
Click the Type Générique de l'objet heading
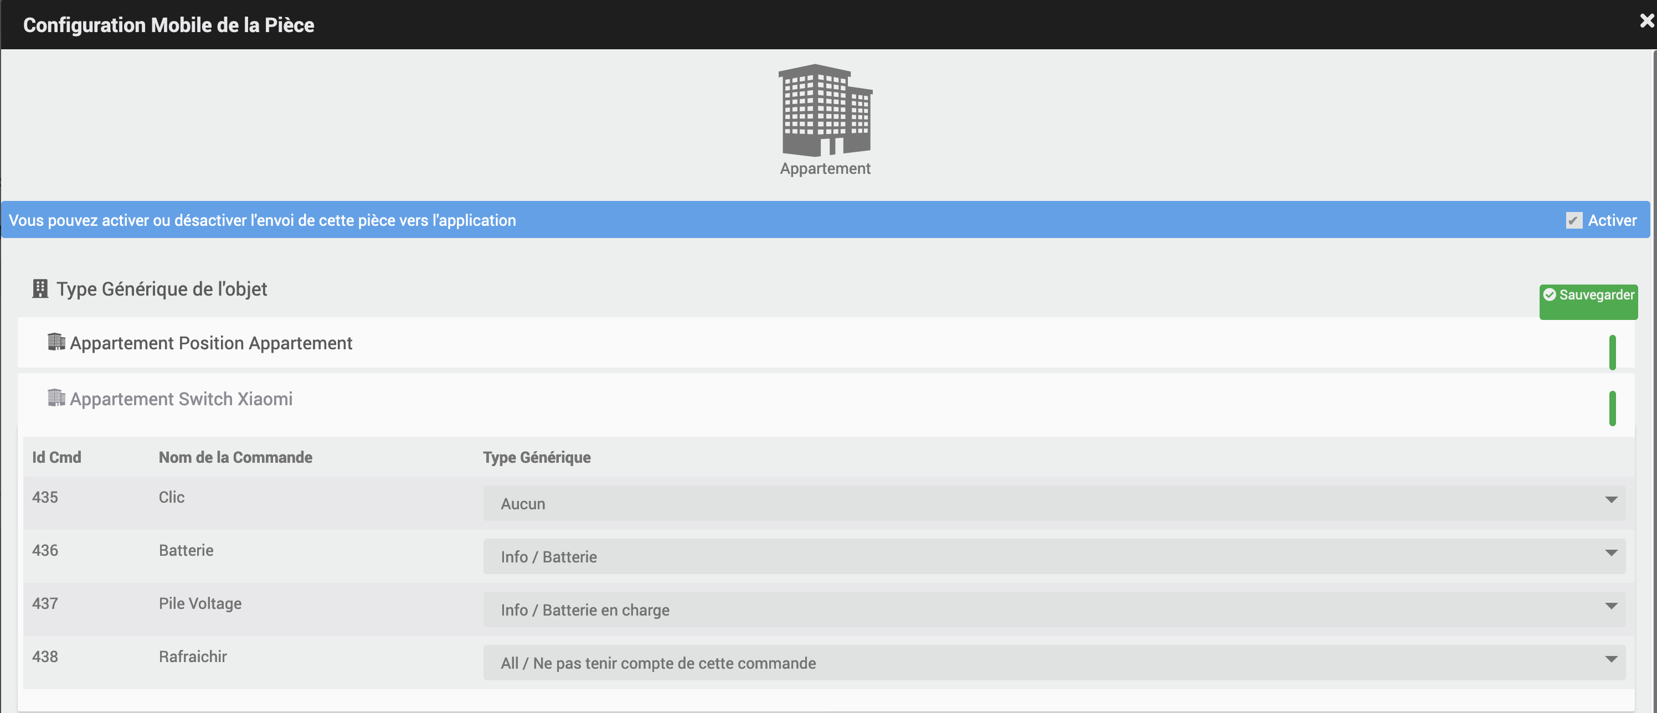click(162, 290)
